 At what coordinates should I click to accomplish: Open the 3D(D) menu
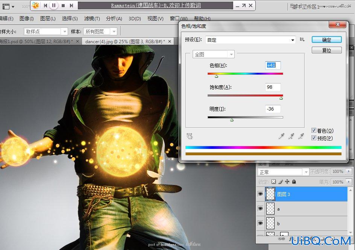pyautogui.click(x=135, y=18)
